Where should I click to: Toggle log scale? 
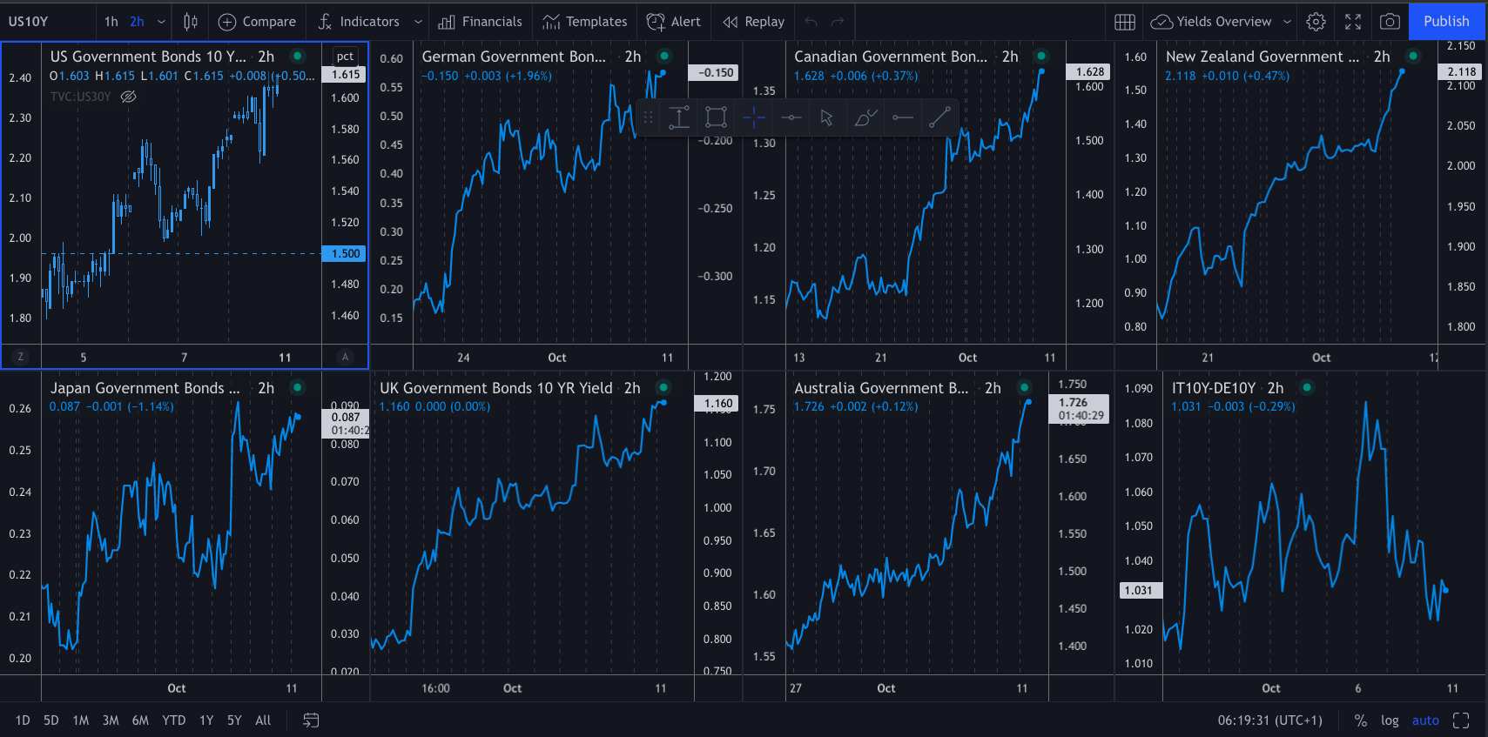(1390, 720)
